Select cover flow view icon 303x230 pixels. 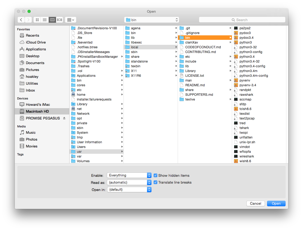59,20
